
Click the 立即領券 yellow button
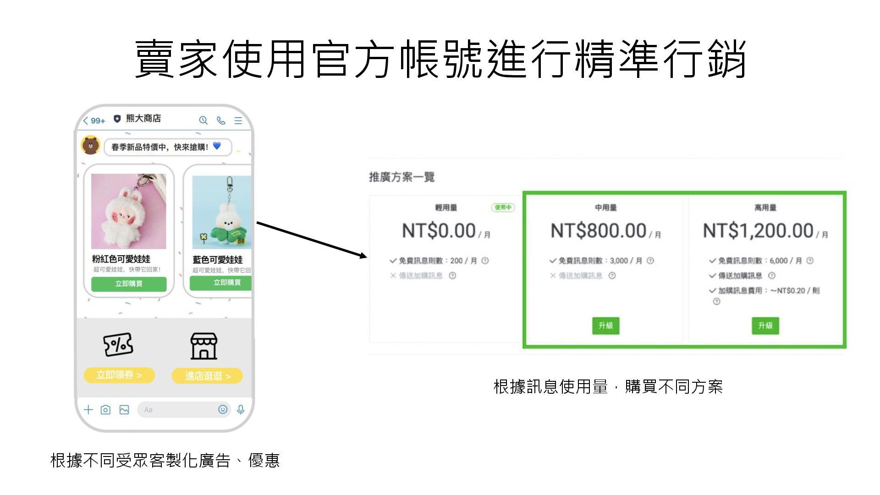119,375
